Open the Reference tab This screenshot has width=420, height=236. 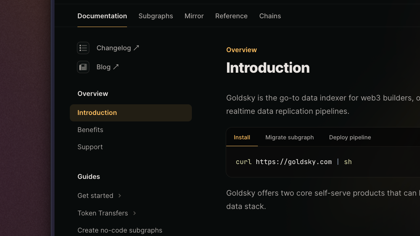point(232,16)
